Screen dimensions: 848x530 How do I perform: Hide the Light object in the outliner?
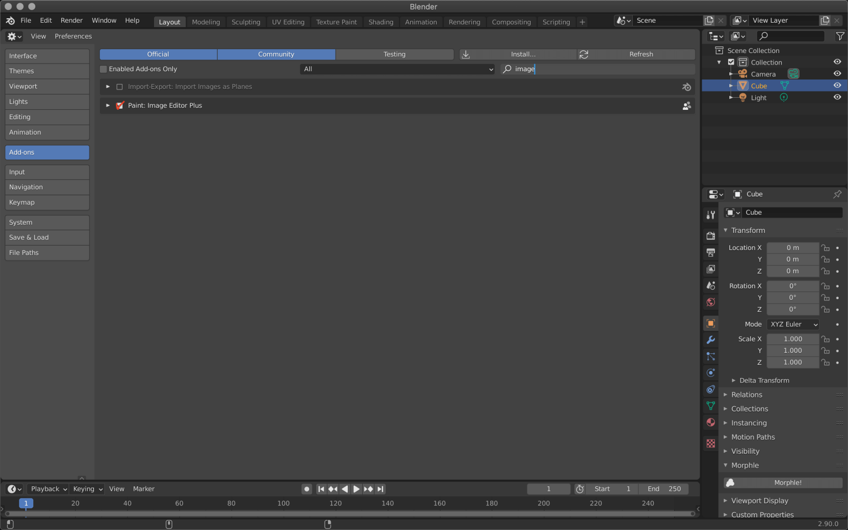click(837, 97)
